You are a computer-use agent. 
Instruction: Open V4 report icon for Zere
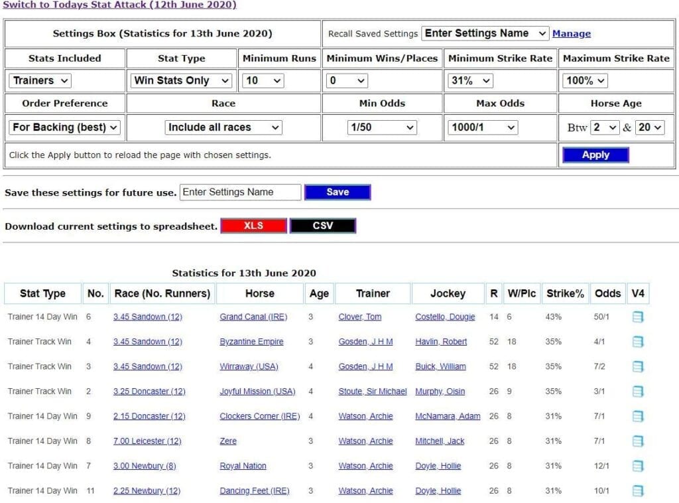point(638,441)
